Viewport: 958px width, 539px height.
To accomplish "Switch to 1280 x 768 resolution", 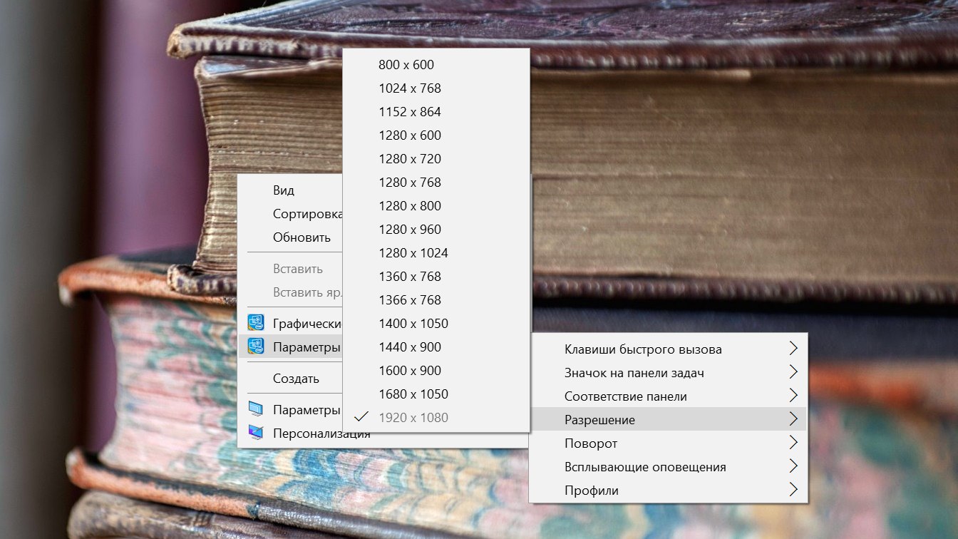I will point(436,183).
